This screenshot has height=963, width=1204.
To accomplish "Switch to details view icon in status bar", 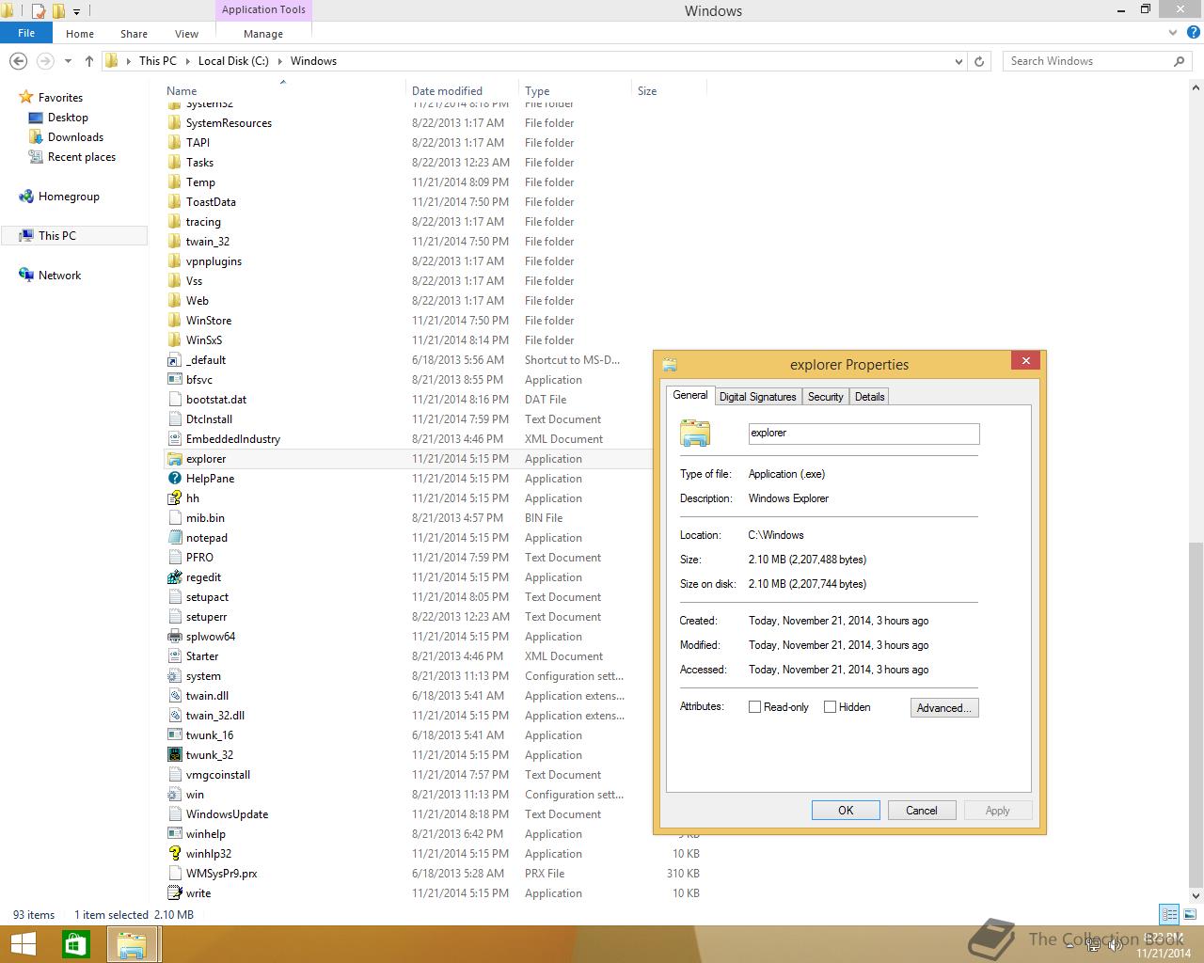I will [1169, 914].
